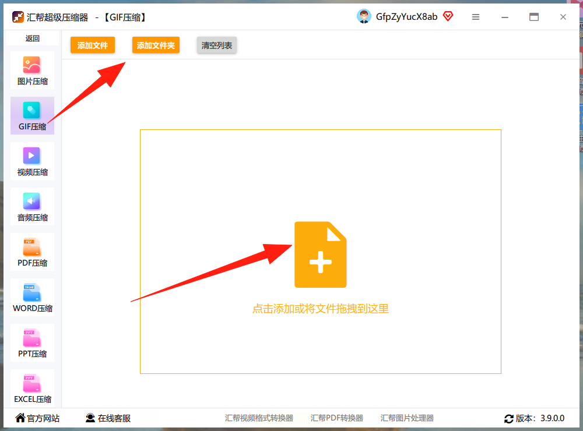
Task: Click the orange add-file document icon
Action: (x=321, y=255)
